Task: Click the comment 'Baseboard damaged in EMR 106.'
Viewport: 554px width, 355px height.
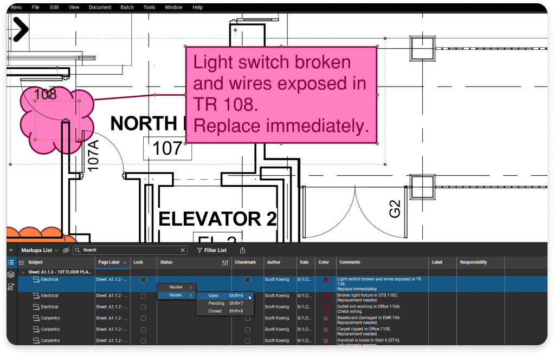Action: (x=369, y=318)
